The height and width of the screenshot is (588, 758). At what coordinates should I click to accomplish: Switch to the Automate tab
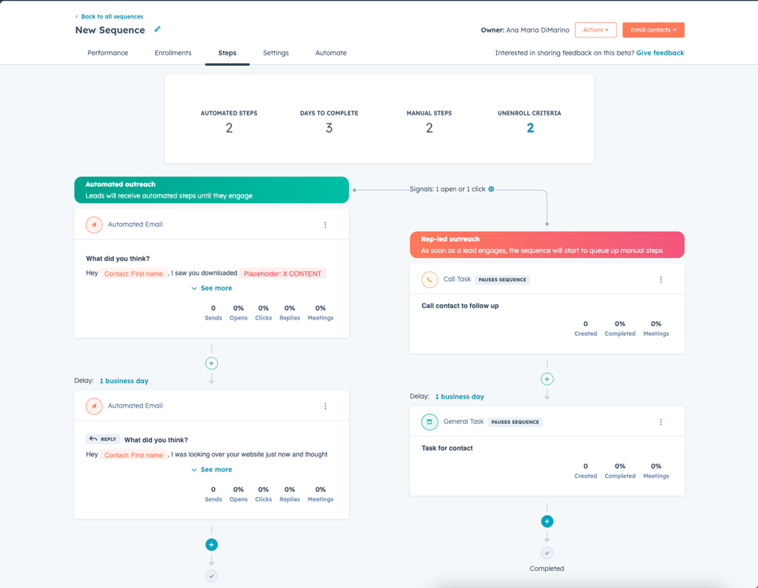tap(331, 52)
